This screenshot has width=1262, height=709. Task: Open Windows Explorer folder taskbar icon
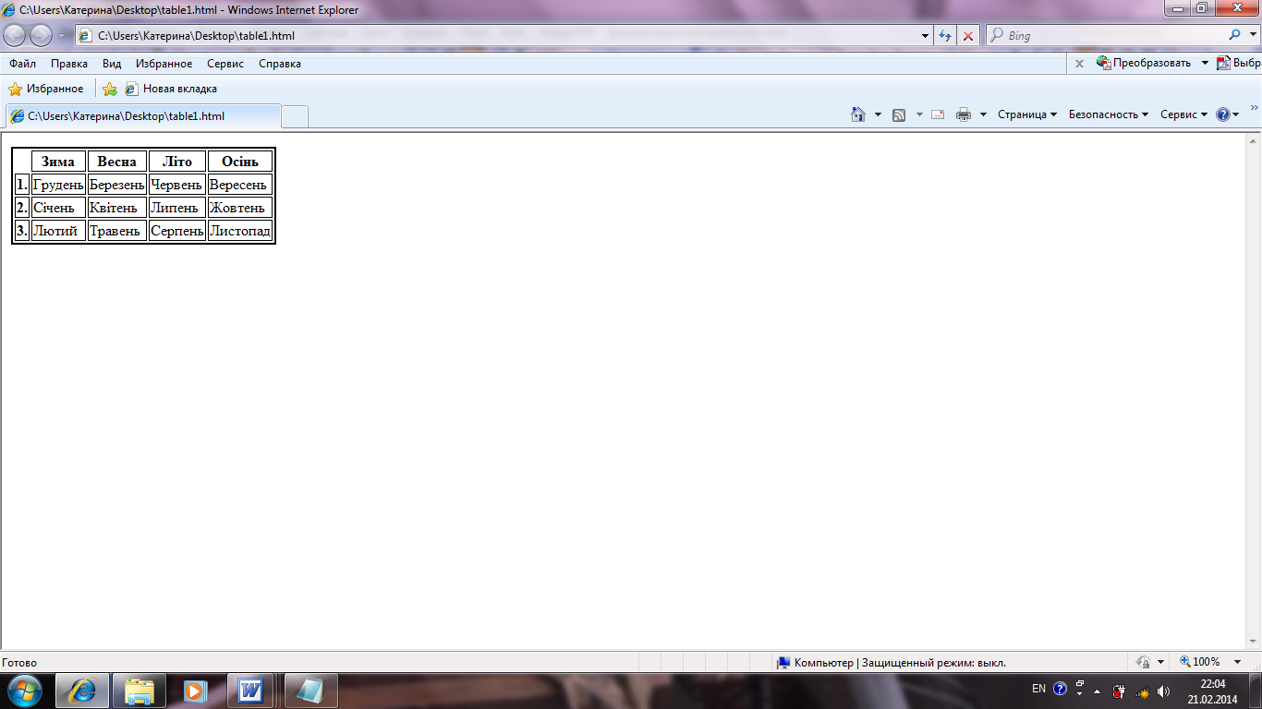[140, 691]
